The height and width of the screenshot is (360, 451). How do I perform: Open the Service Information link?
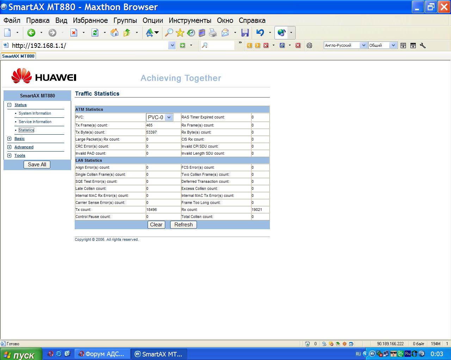tap(35, 122)
